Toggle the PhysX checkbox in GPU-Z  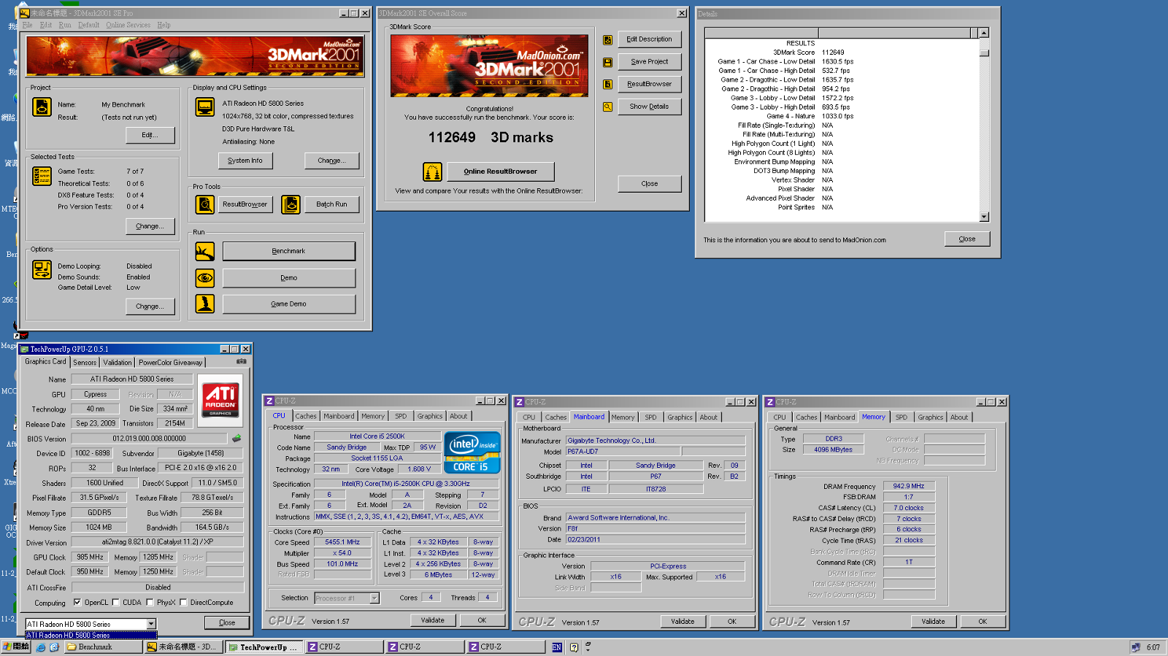pos(150,603)
